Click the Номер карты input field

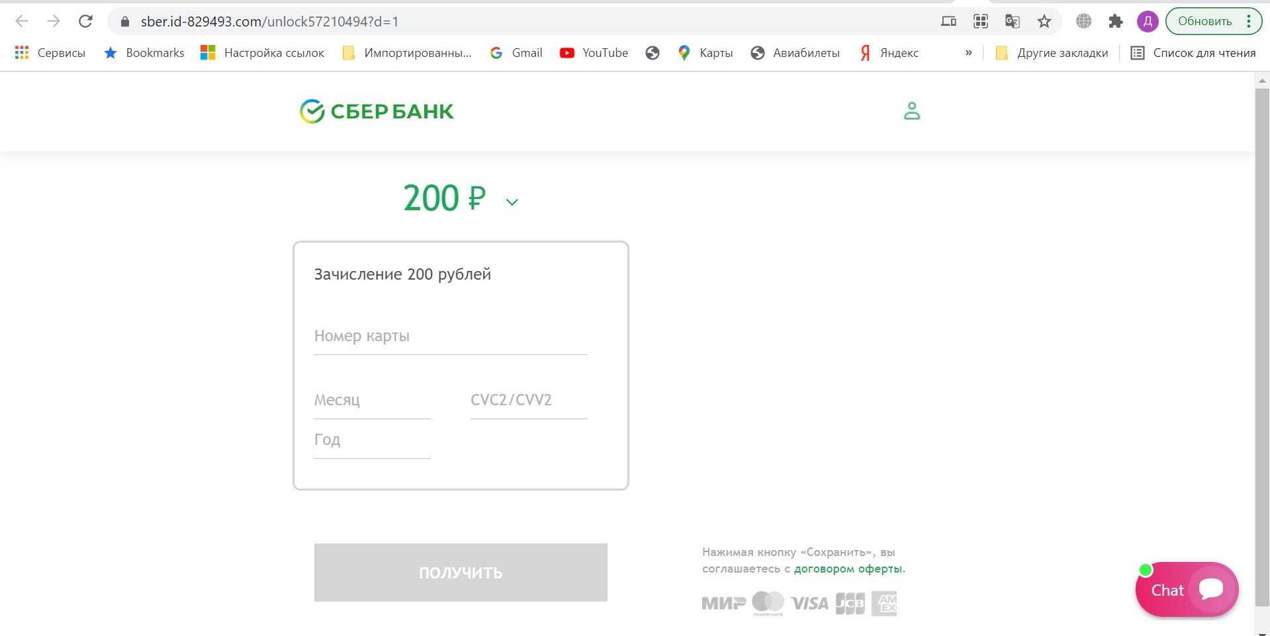(x=450, y=337)
